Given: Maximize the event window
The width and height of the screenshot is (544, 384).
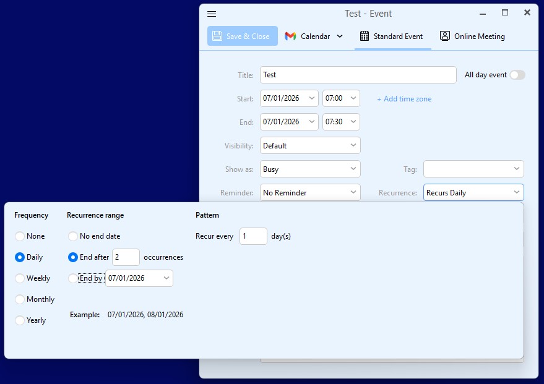Looking at the screenshot, I should click(x=505, y=13).
